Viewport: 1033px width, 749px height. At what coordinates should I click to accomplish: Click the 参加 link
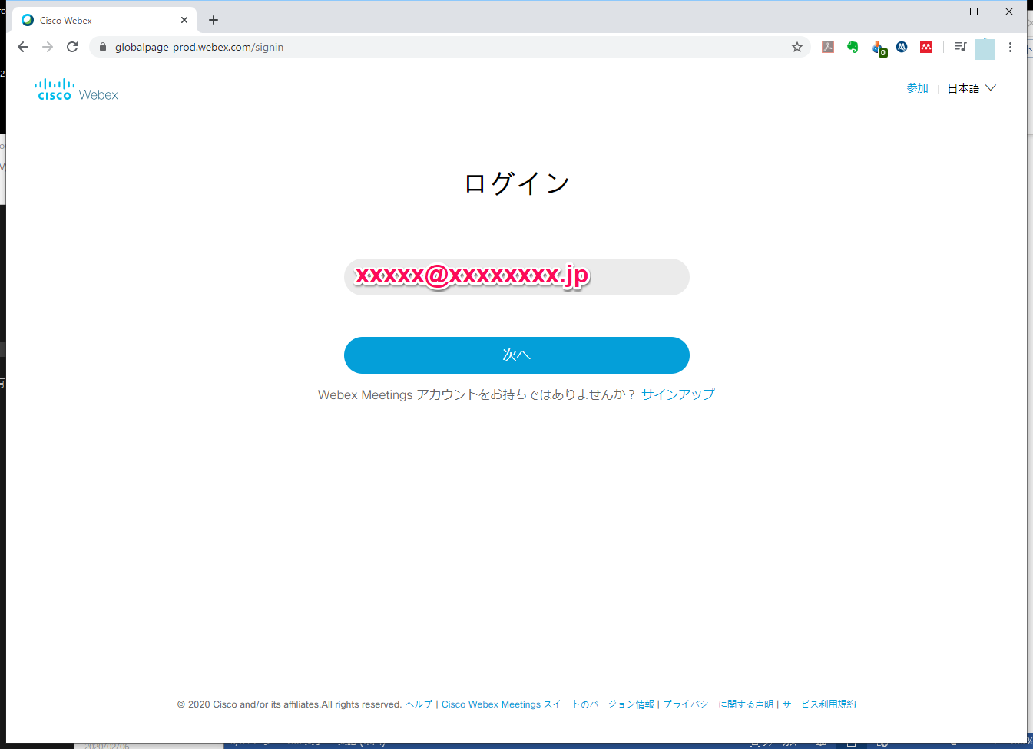pos(917,88)
